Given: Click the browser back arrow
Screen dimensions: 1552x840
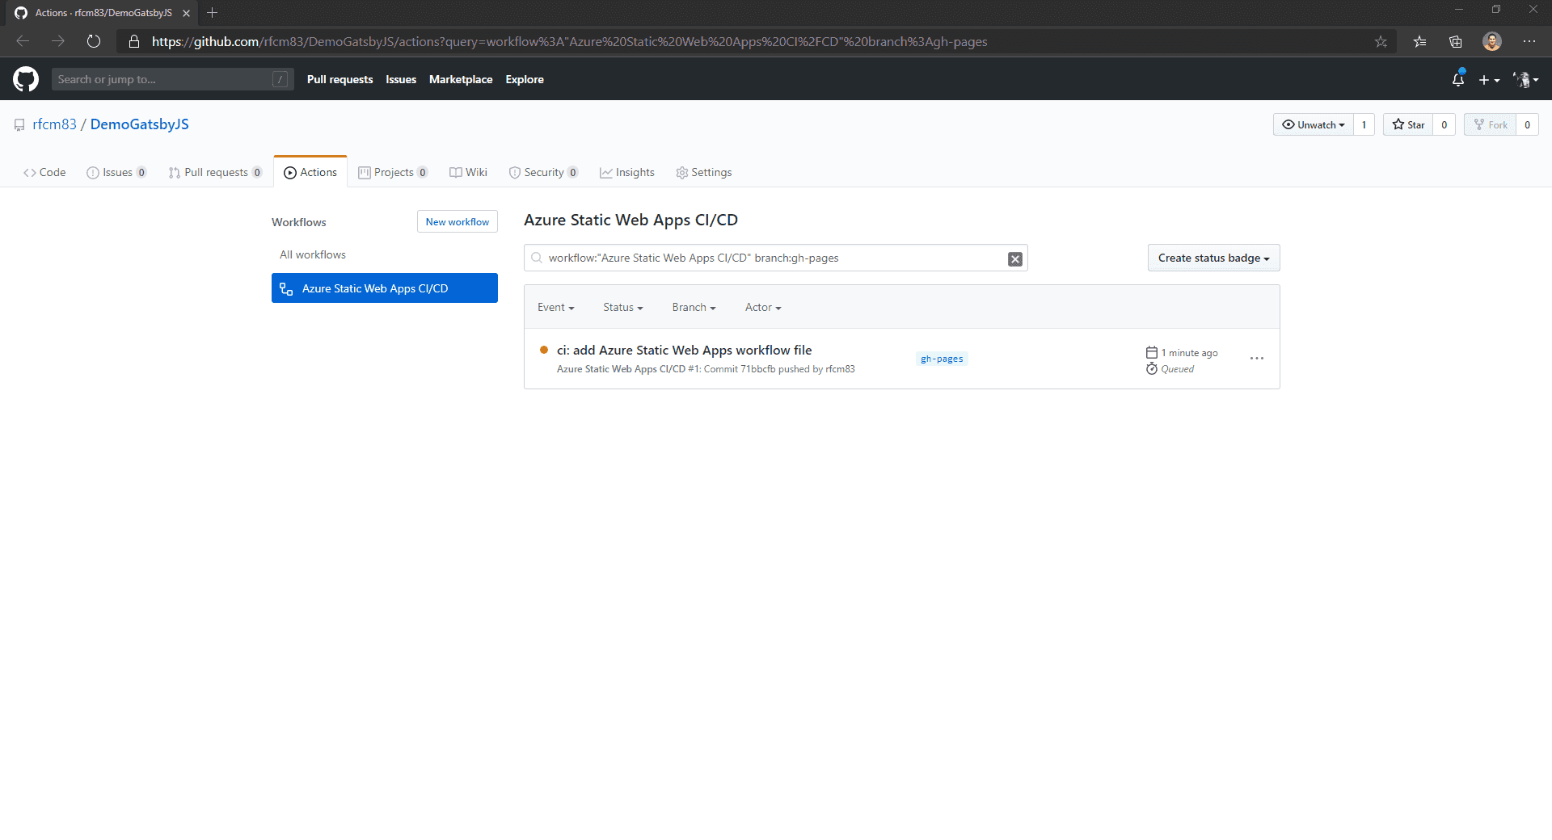Looking at the screenshot, I should click(23, 41).
